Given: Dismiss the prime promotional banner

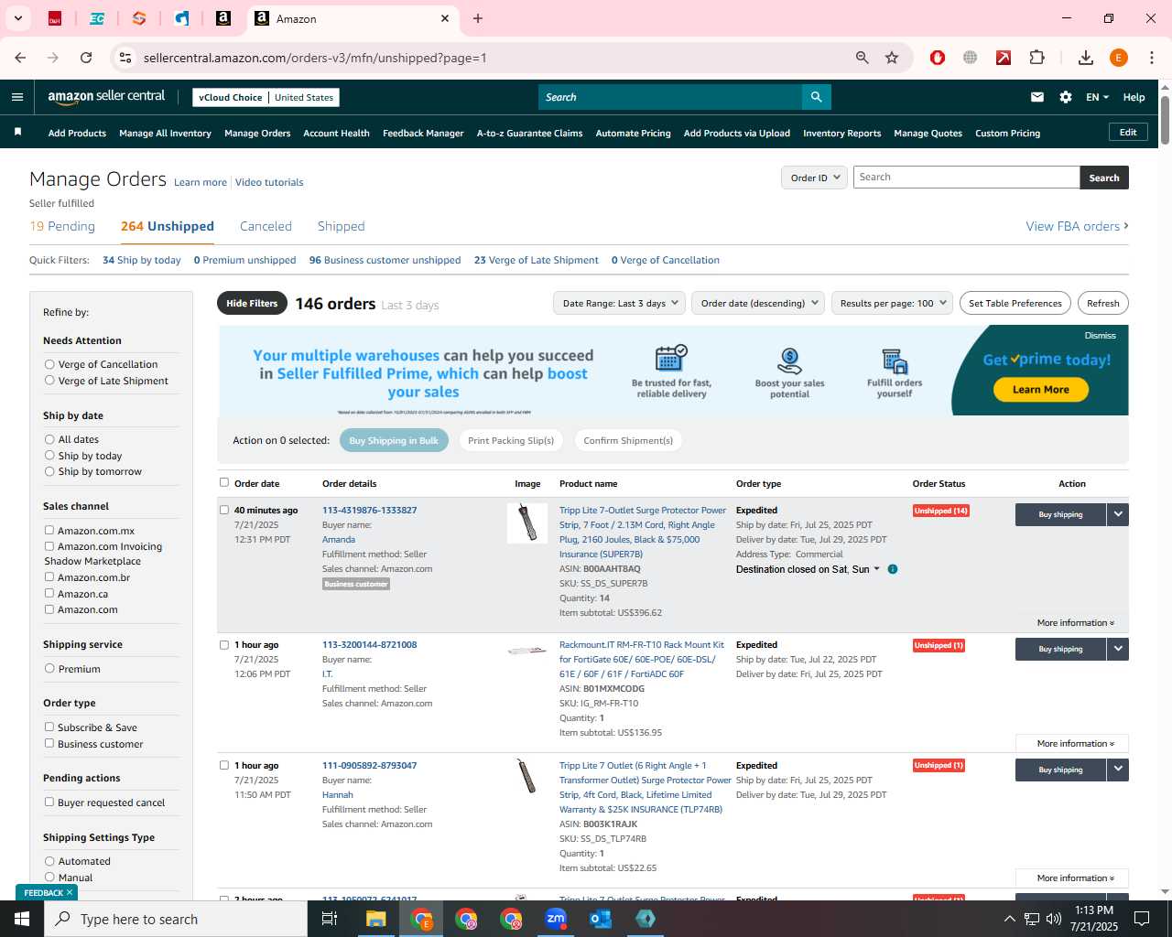Looking at the screenshot, I should point(1100,336).
